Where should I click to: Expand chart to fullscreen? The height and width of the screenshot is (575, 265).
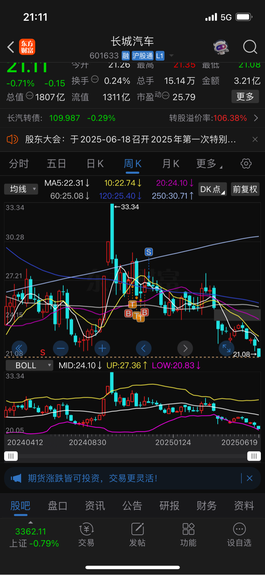pyautogui.click(x=226, y=348)
